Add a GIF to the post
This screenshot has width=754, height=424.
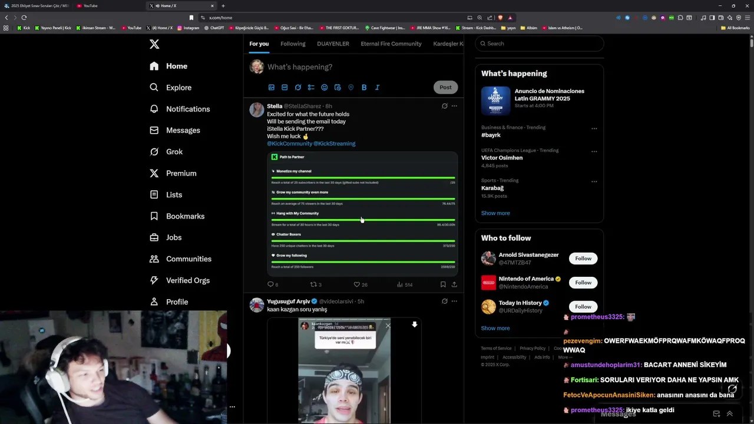(285, 87)
